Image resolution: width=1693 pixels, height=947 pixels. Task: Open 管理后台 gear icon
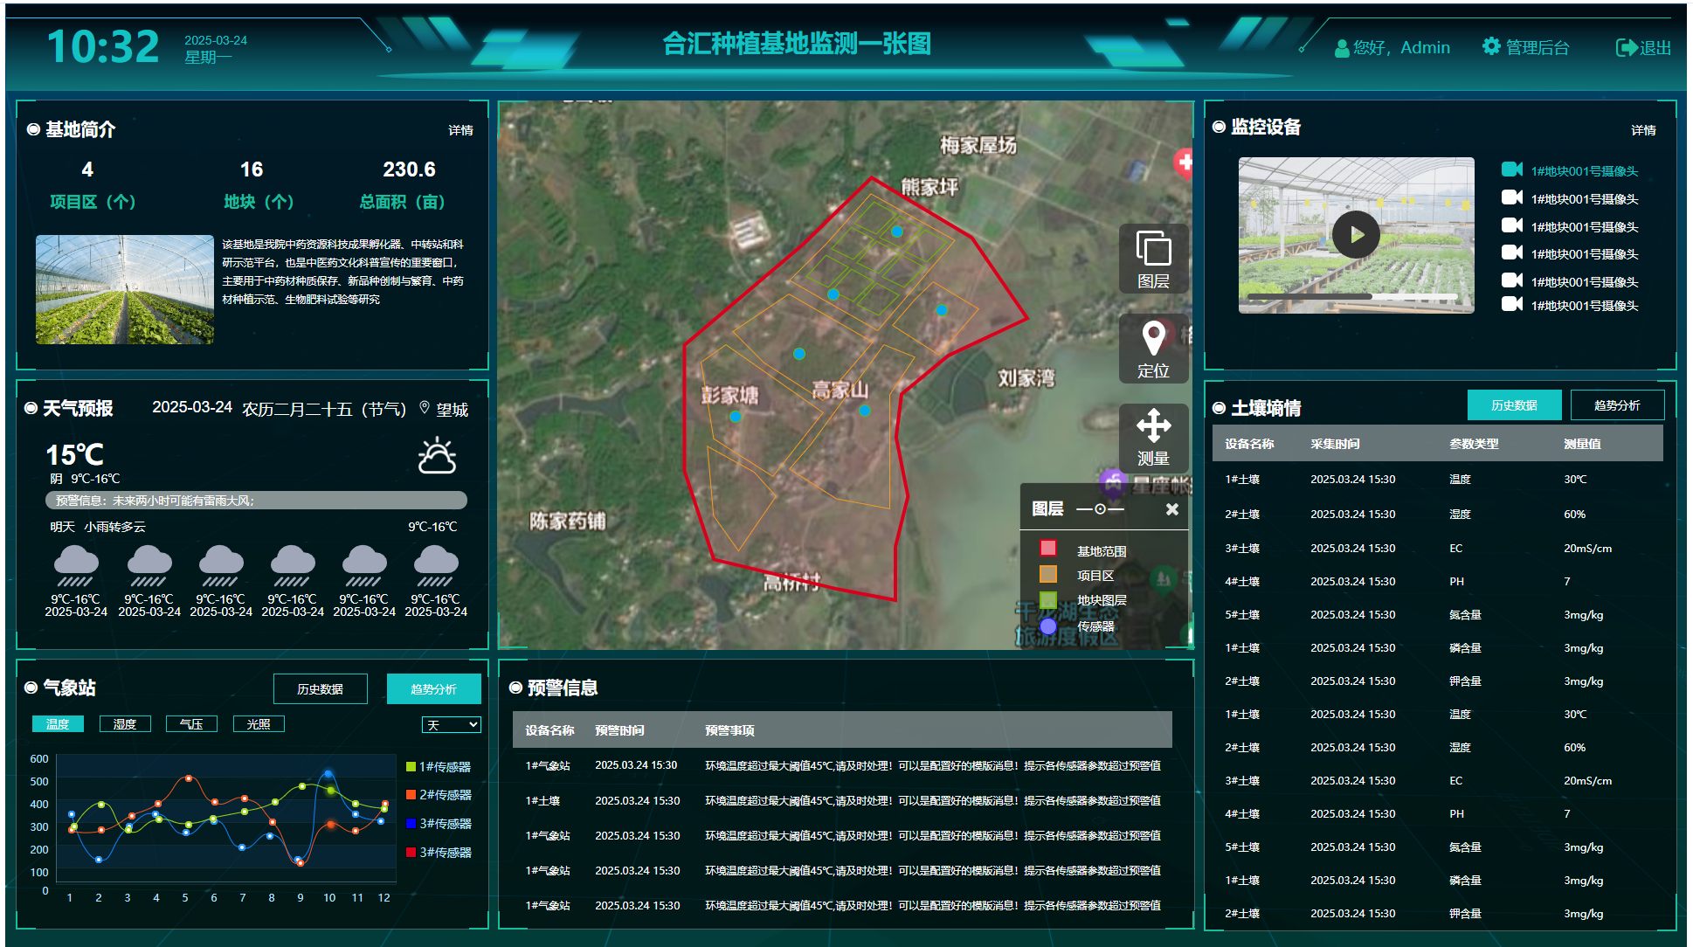(1491, 46)
